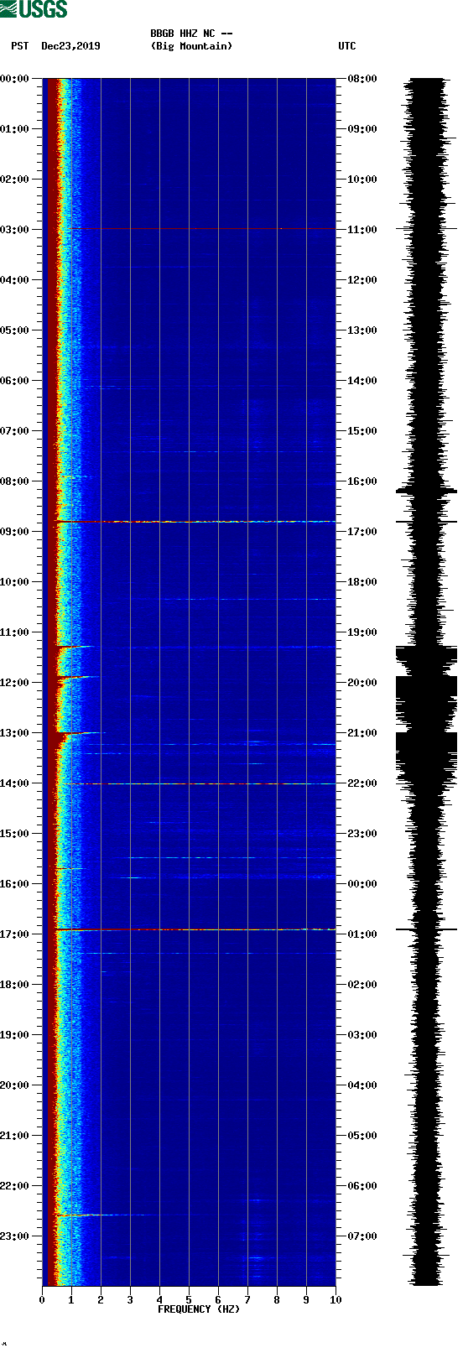Click the seismogram spike near 08:10 PST
The image size is (463, 1353).
coord(426,491)
